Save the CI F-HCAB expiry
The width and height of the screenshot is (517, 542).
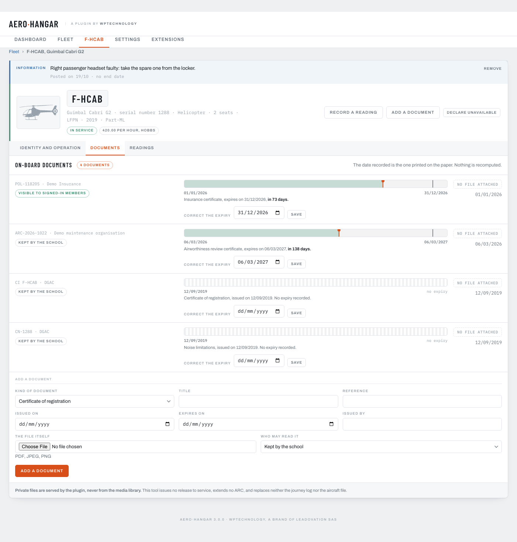coord(297,313)
